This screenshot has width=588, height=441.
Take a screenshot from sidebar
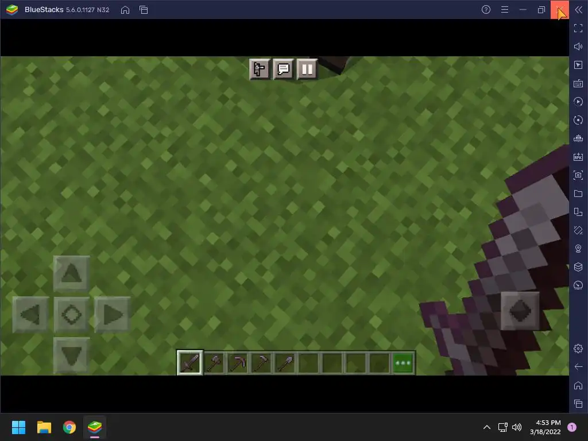[x=578, y=175]
